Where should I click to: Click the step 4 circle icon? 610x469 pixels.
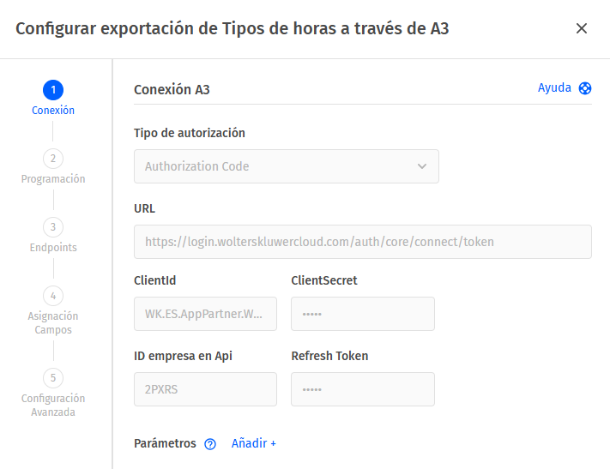pos(52,296)
